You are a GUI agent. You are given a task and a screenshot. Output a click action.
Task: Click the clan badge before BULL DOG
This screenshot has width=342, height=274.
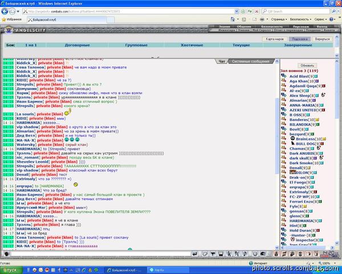(293, 143)
